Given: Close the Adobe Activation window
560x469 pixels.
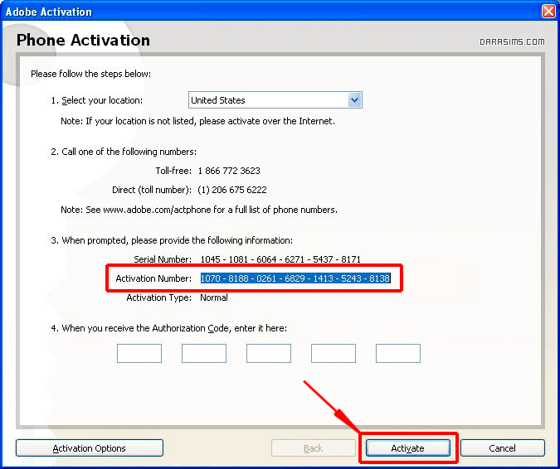Looking at the screenshot, I should point(548,11).
